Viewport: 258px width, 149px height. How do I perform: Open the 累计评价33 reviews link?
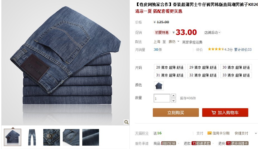point(243,50)
